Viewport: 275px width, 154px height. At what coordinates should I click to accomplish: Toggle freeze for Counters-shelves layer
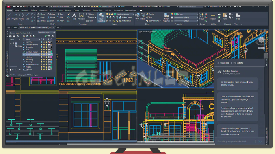point(44,44)
